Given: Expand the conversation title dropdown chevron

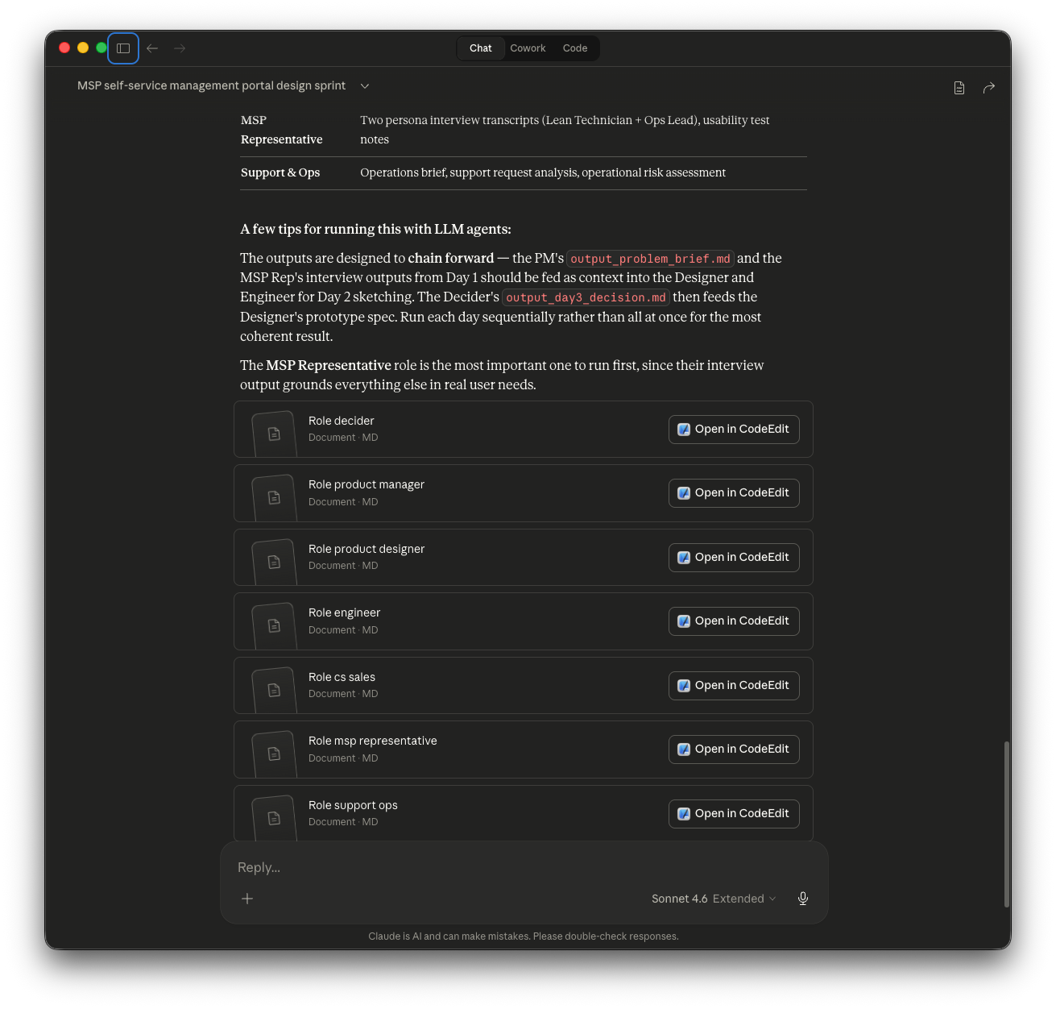Looking at the screenshot, I should click(x=365, y=86).
